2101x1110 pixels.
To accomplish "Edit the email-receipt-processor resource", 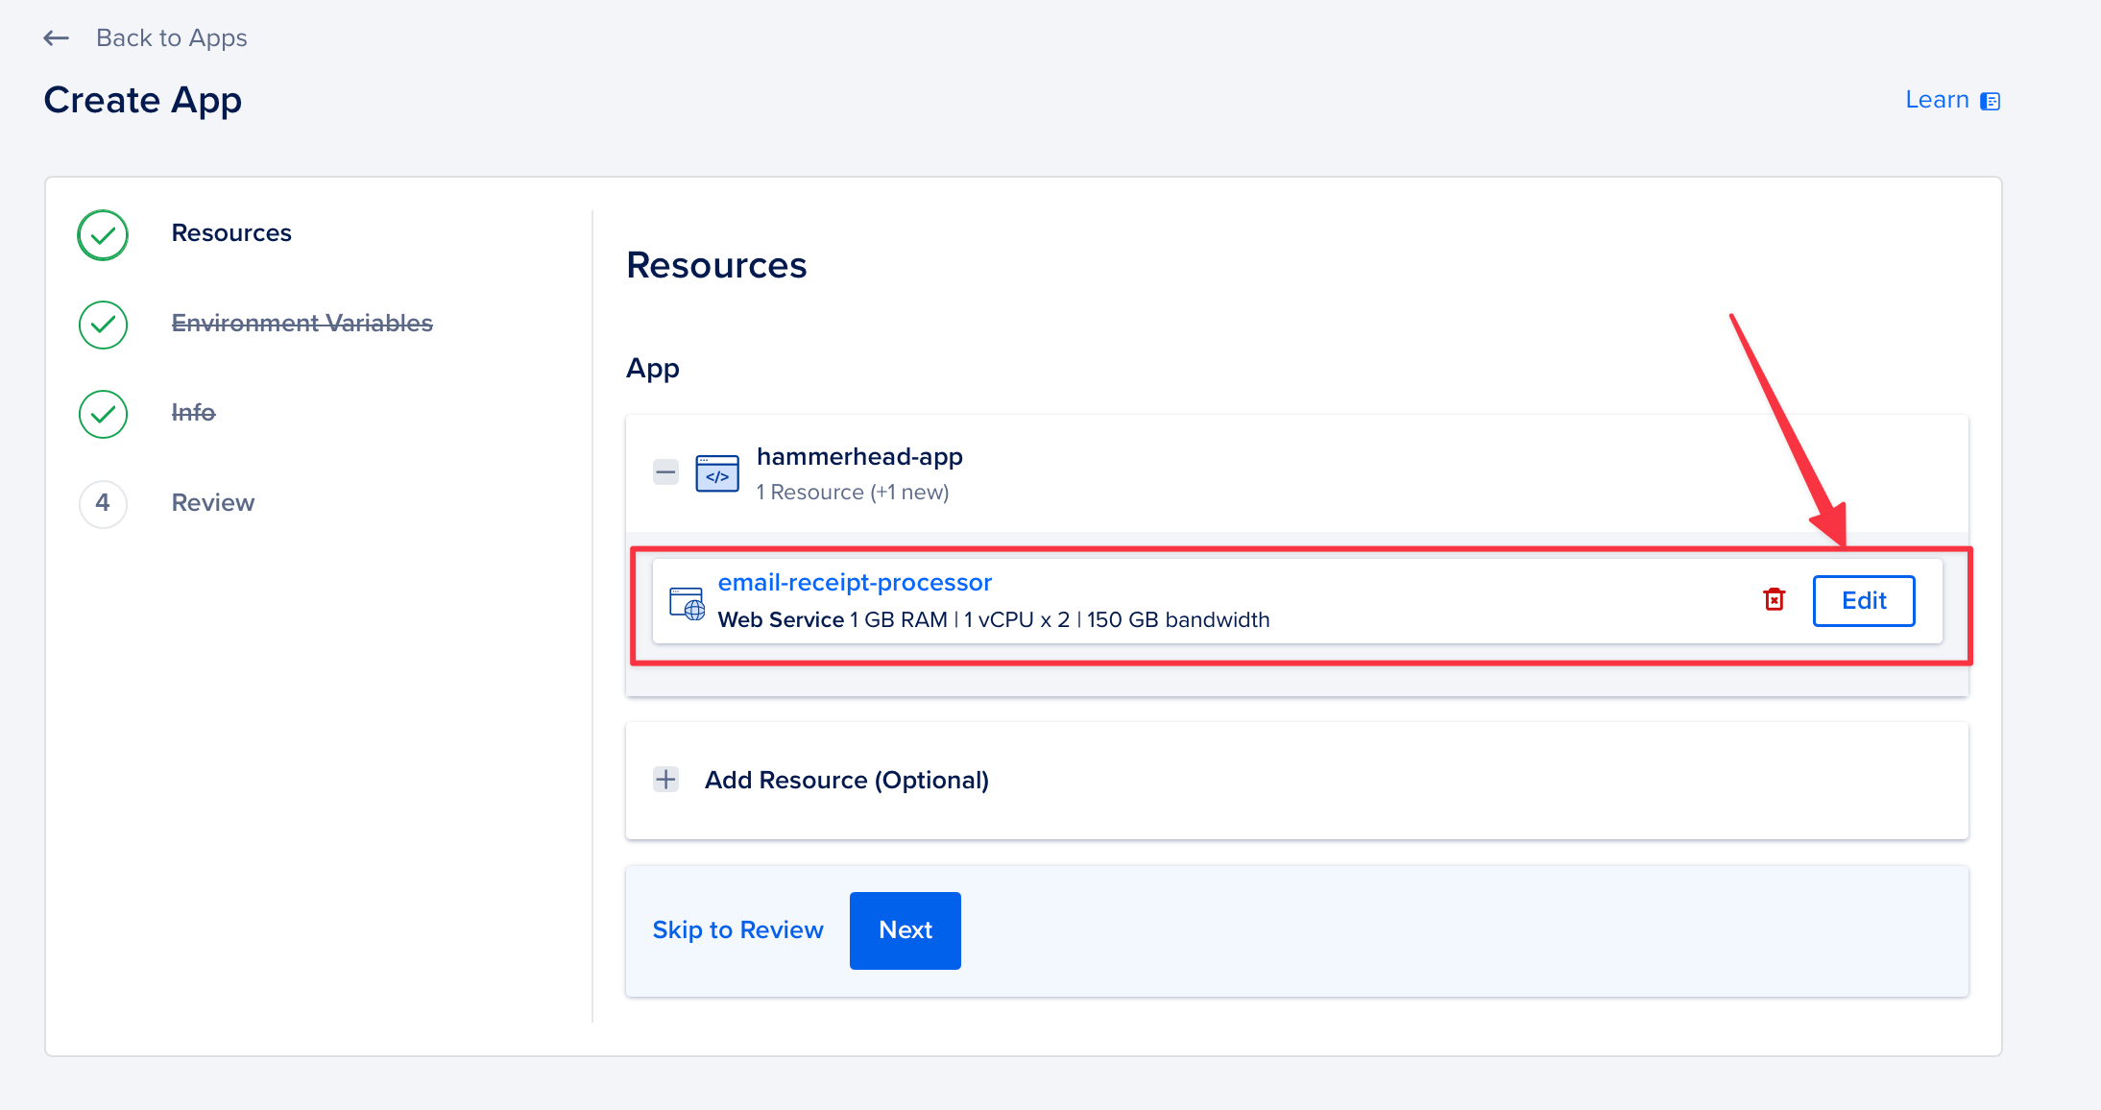I will [x=1864, y=601].
